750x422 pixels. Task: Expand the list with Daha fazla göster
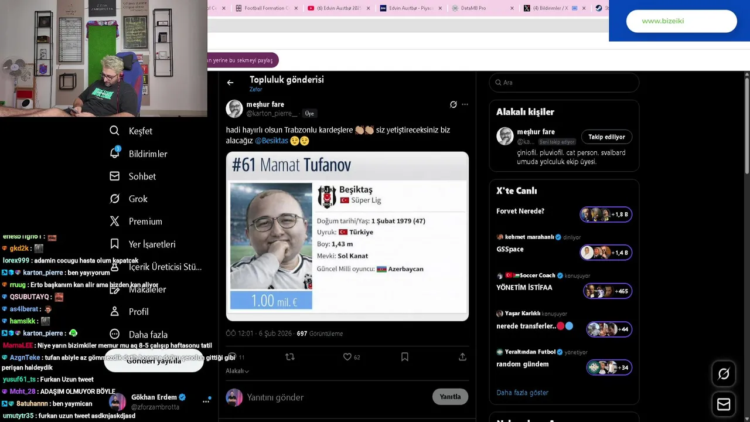(522, 393)
